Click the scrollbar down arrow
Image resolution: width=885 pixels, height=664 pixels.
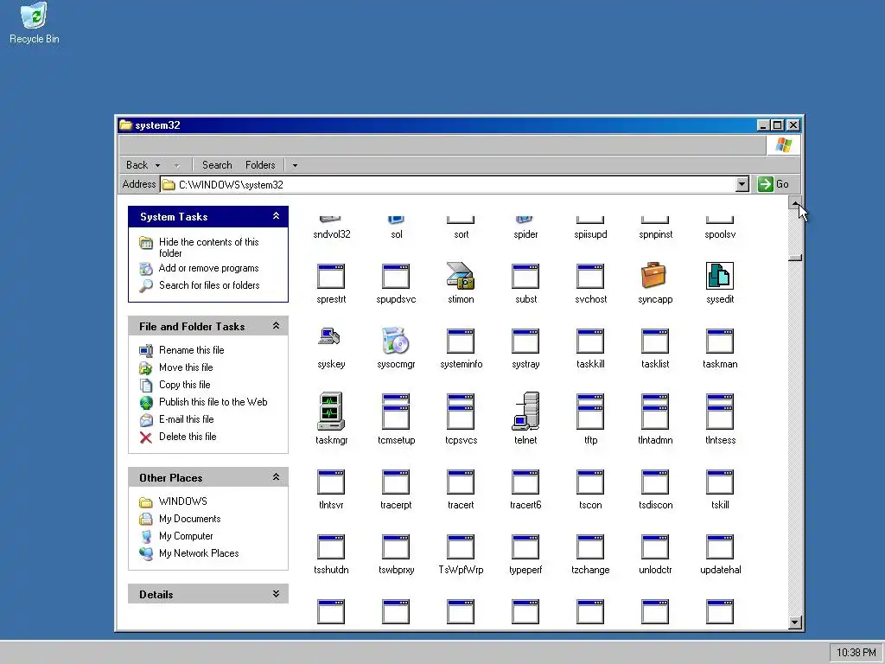(x=795, y=622)
